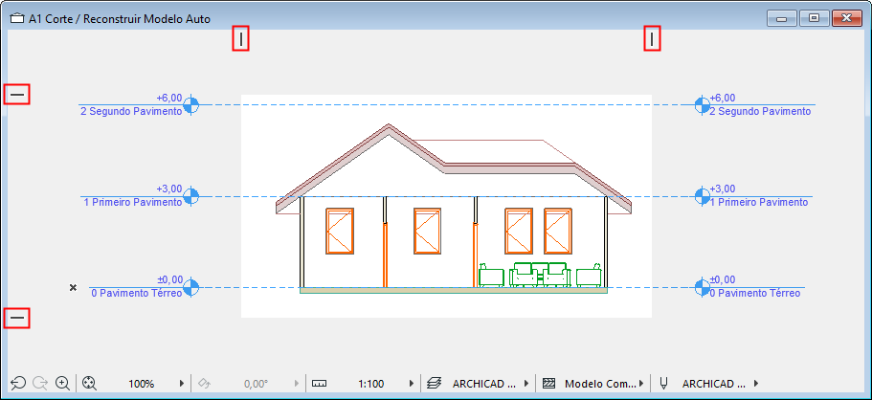Select the ARCHICAD pen set label
872x400 pixels.
click(x=714, y=384)
